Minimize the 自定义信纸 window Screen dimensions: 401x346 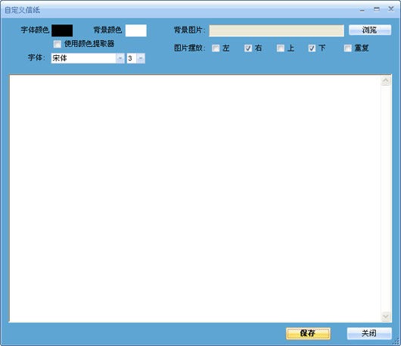pos(362,10)
